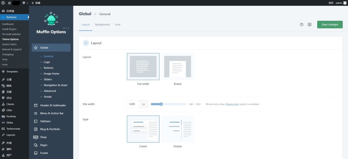Open Theme Options submenu
This screenshot has height=159, width=348.
click(x=10, y=39)
